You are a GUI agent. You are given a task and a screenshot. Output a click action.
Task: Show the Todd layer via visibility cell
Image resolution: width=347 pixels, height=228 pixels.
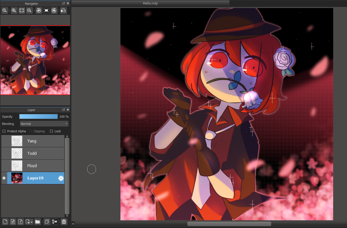tap(4, 153)
